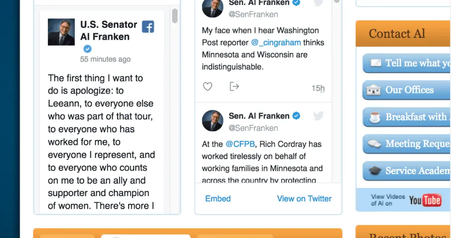Click the Facebook feed scrollbar
The height and width of the screenshot is (238, 451).
[175, 16]
